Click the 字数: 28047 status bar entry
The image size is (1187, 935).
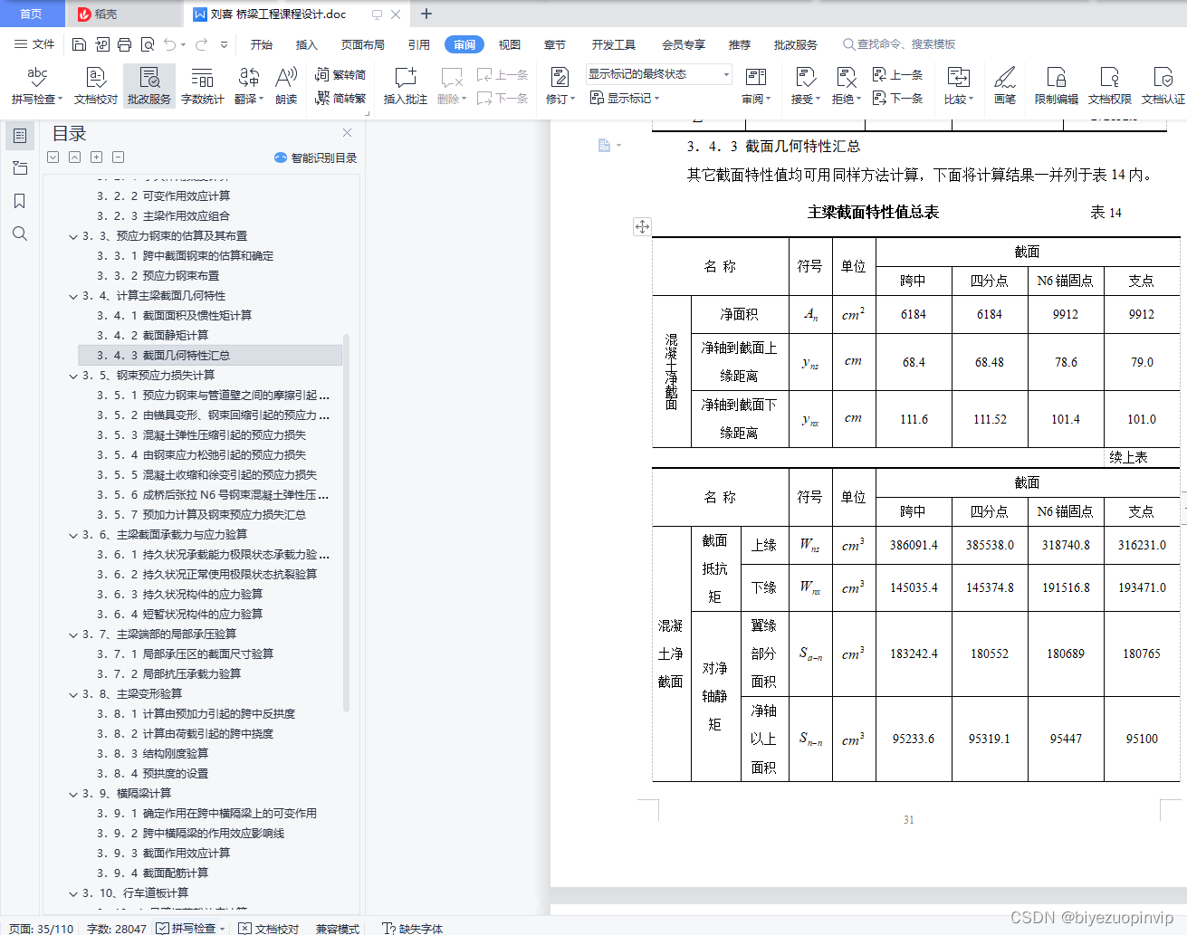pos(116,928)
